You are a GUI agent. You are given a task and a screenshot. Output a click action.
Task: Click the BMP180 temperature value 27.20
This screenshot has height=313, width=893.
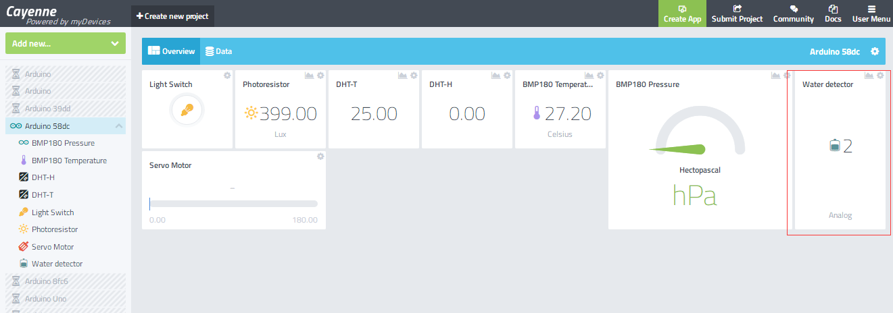[568, 114]
